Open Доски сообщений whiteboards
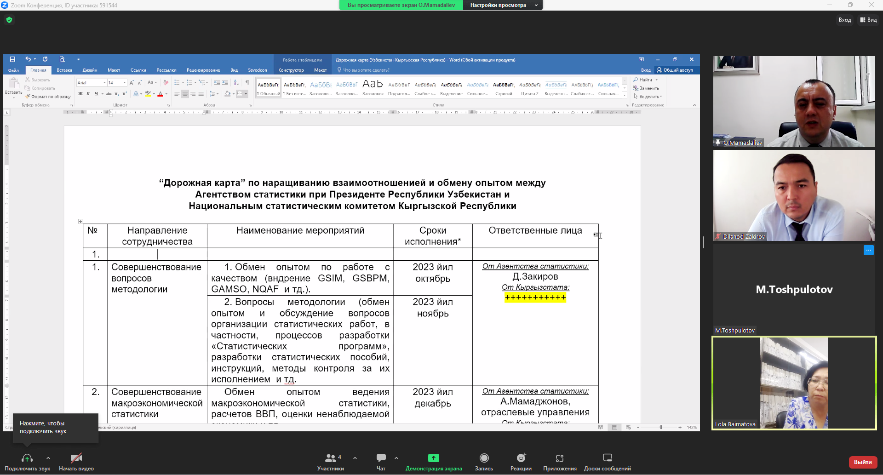This screenshot has width=883, height=475. coord(607,458)
